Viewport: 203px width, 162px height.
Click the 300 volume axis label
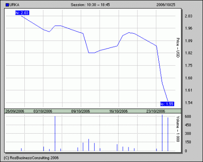click(x=188, y=134)
